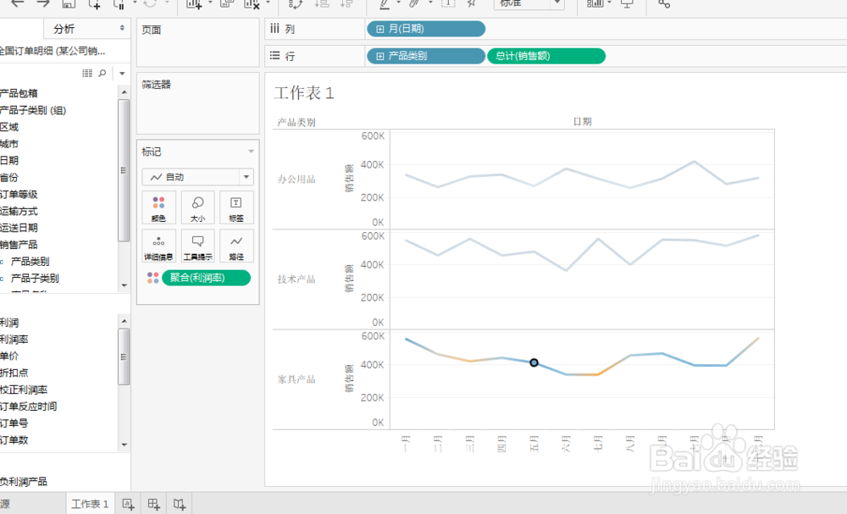Open the 详细信息 detail mark card

[x=158, y=246]
